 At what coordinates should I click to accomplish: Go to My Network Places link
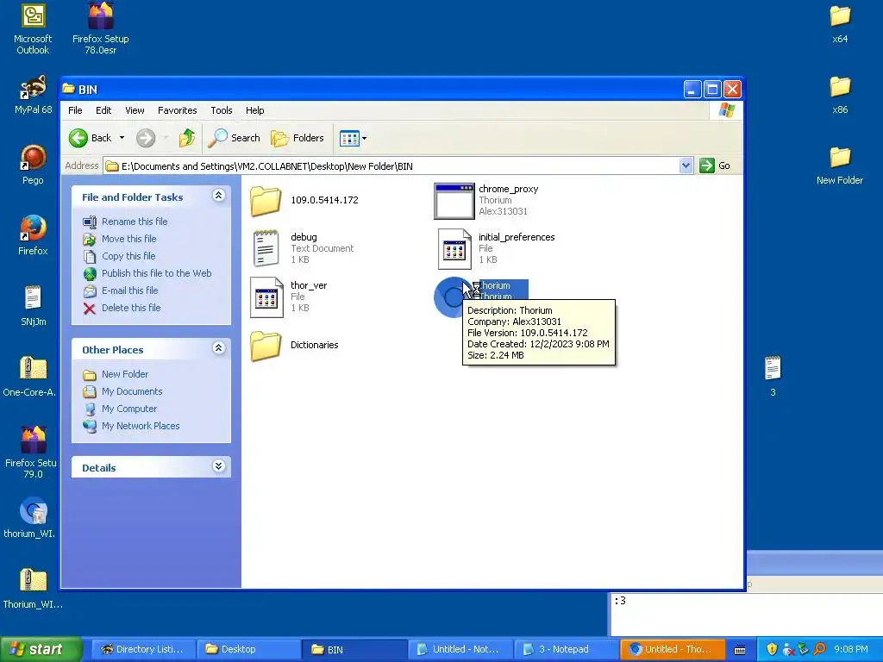point(141,426)
